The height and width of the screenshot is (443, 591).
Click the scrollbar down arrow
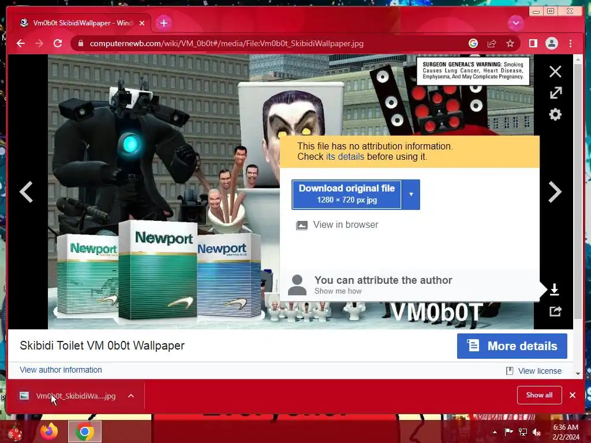(578, 374)
